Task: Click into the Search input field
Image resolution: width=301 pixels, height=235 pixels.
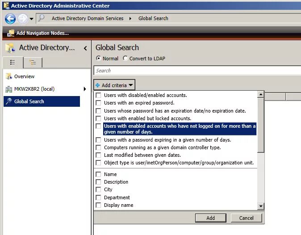Action: click(x=197, y=71)
